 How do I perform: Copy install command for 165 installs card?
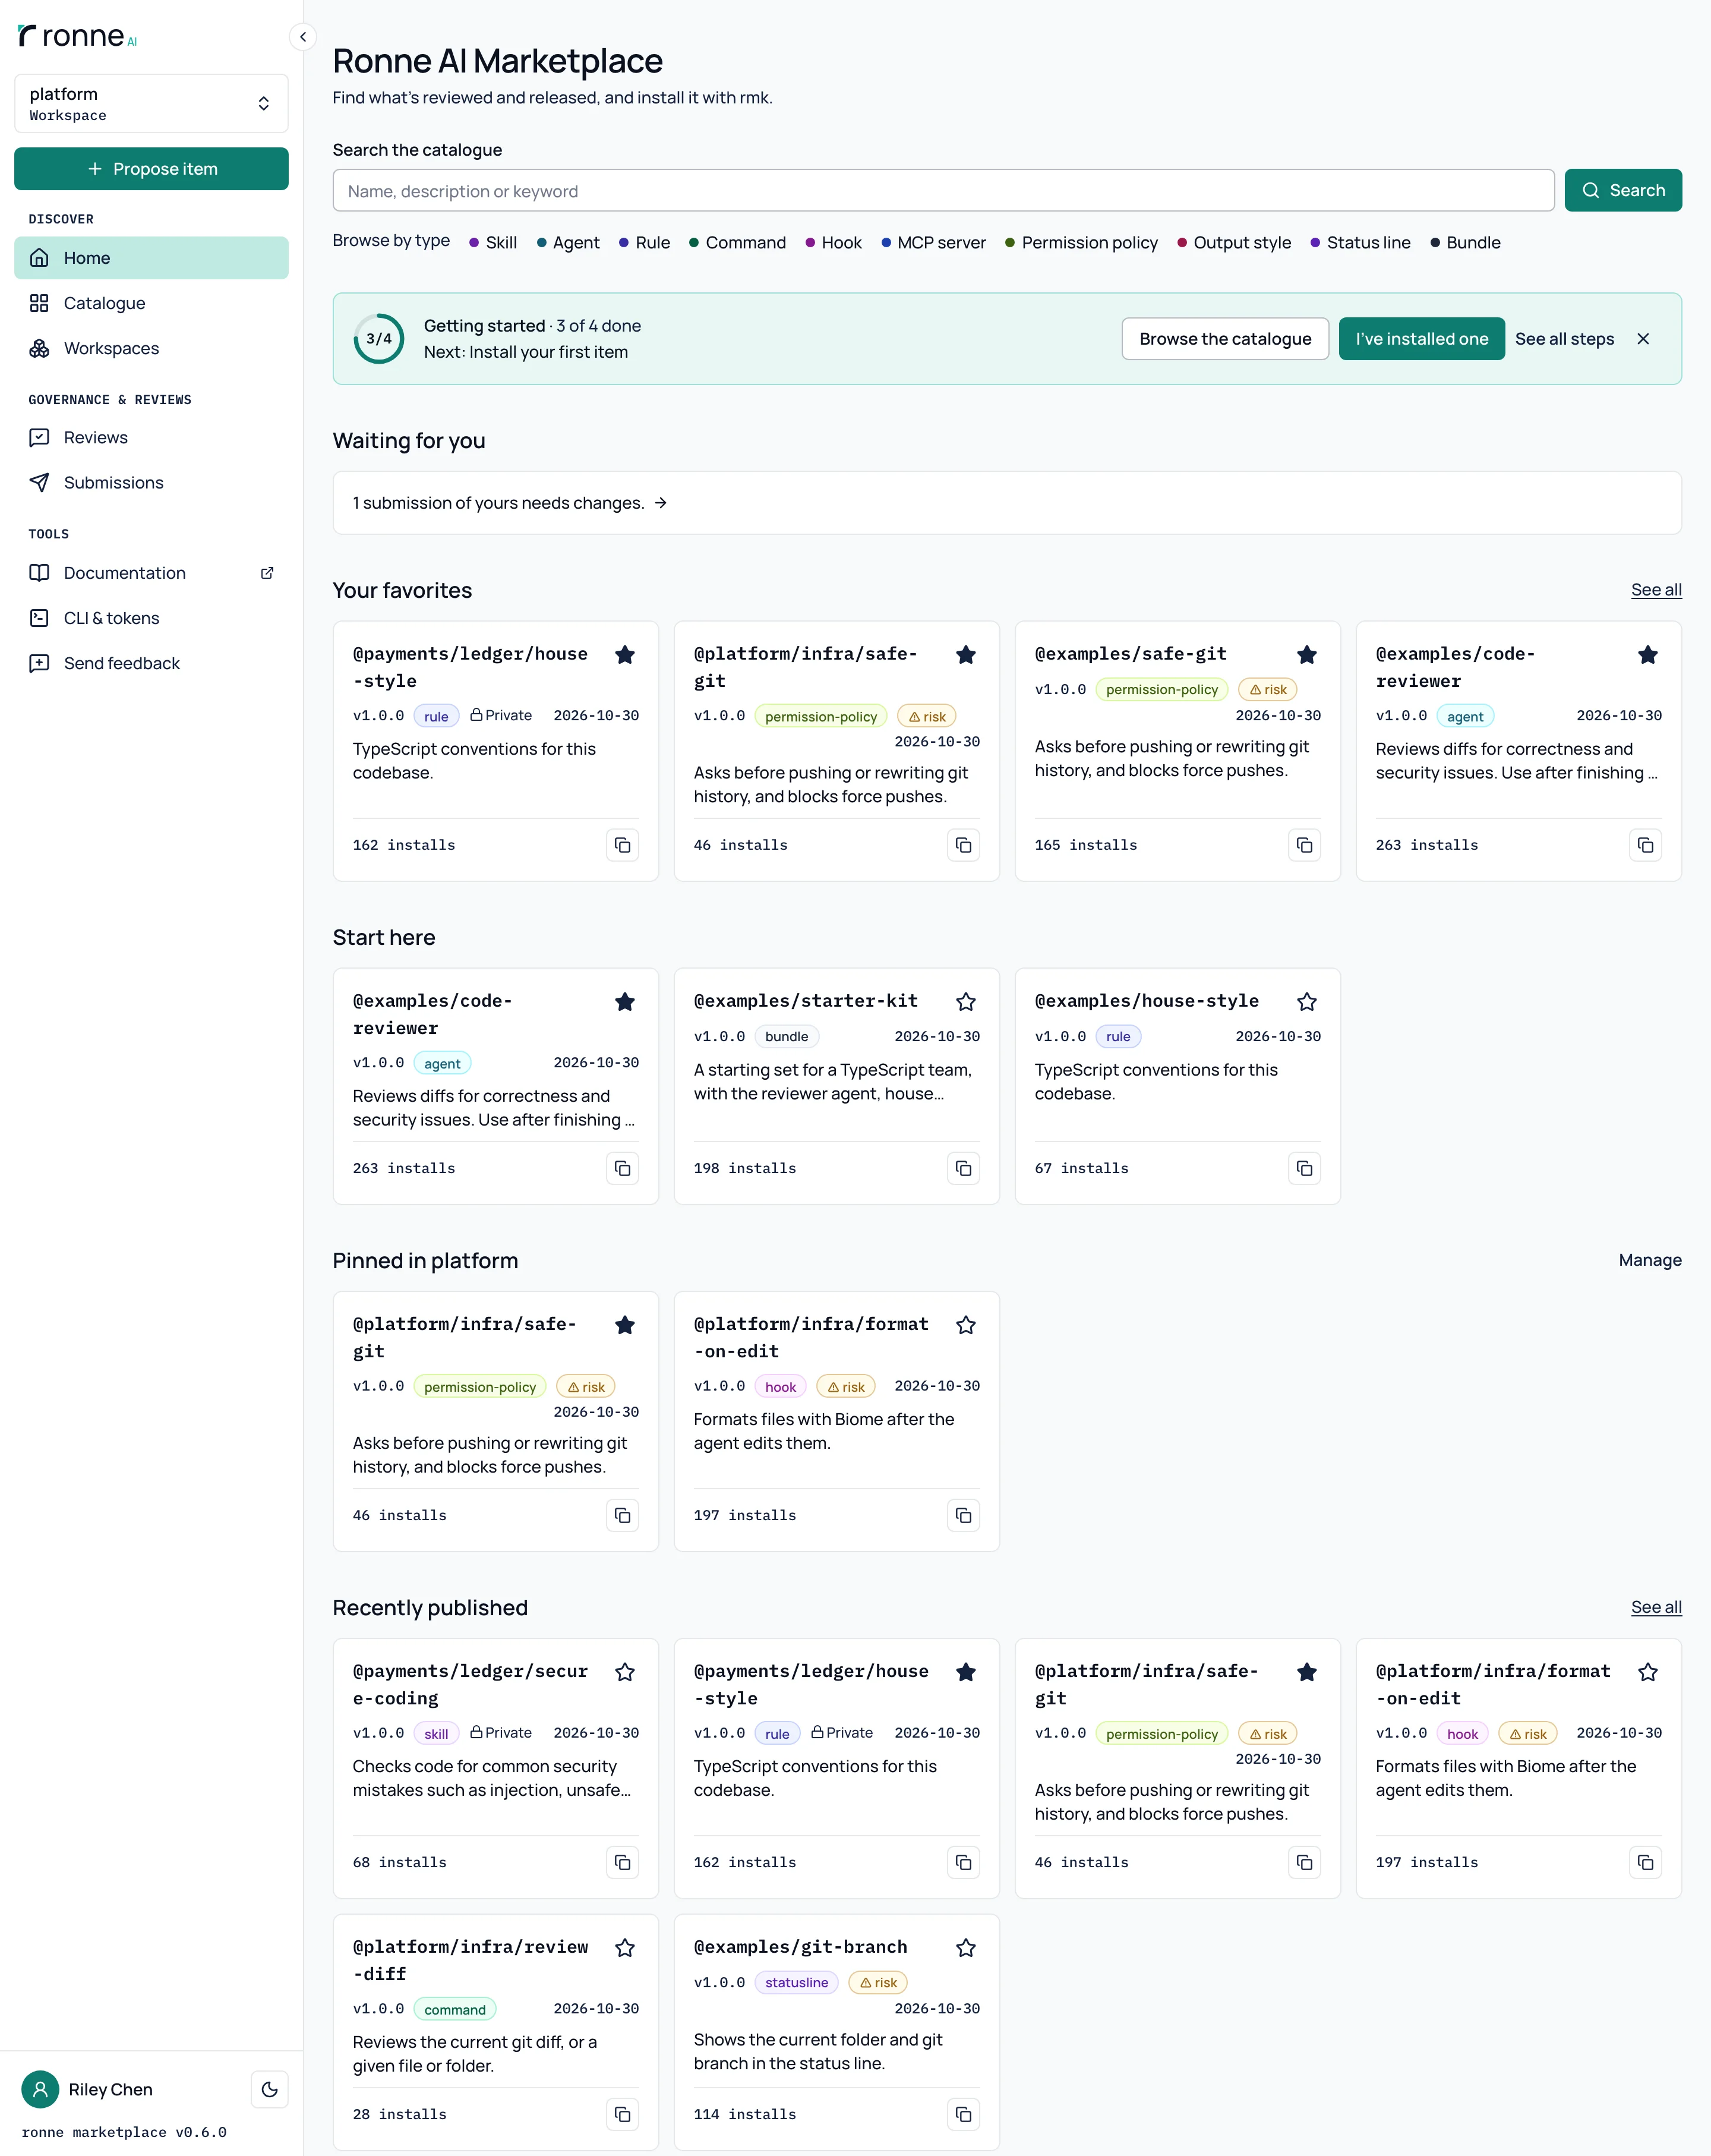[1304, 845]
